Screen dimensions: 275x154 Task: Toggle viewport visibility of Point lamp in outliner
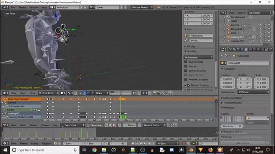pos(261,33)
